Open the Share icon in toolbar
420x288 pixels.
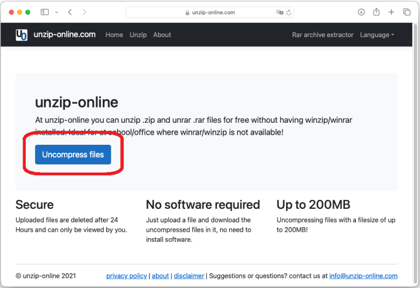(376, 12)
